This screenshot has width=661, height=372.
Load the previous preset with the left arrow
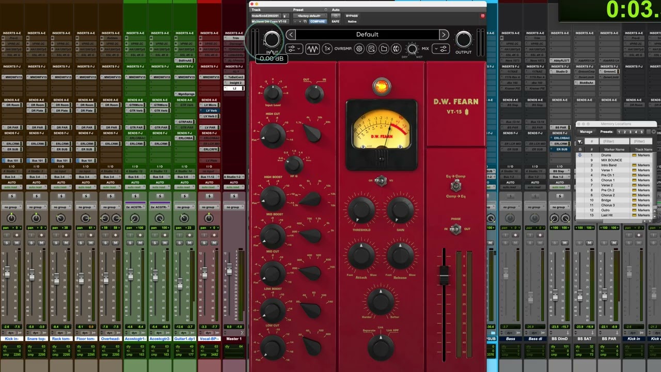pyautogui.click(x=291, y=35)
